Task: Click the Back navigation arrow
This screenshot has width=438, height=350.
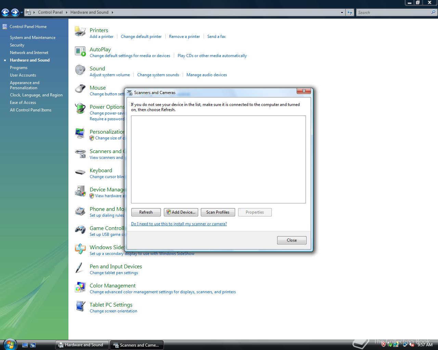Action: (5, 13)
